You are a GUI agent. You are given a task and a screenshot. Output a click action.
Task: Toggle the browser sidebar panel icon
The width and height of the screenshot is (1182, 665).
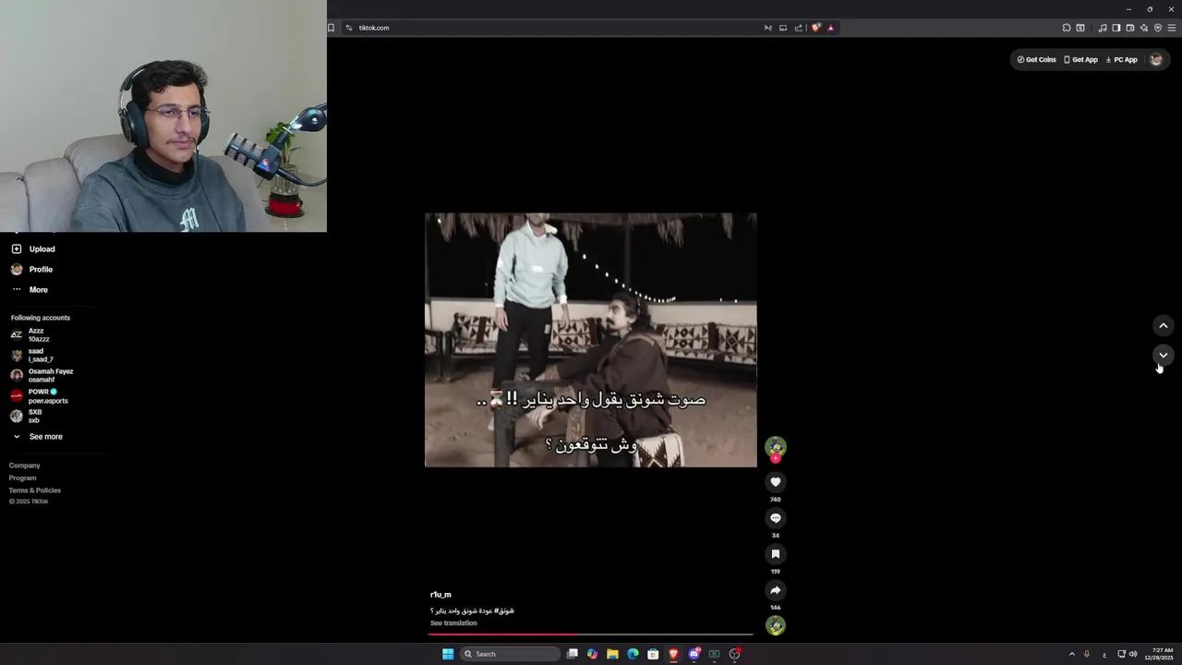1116,28
